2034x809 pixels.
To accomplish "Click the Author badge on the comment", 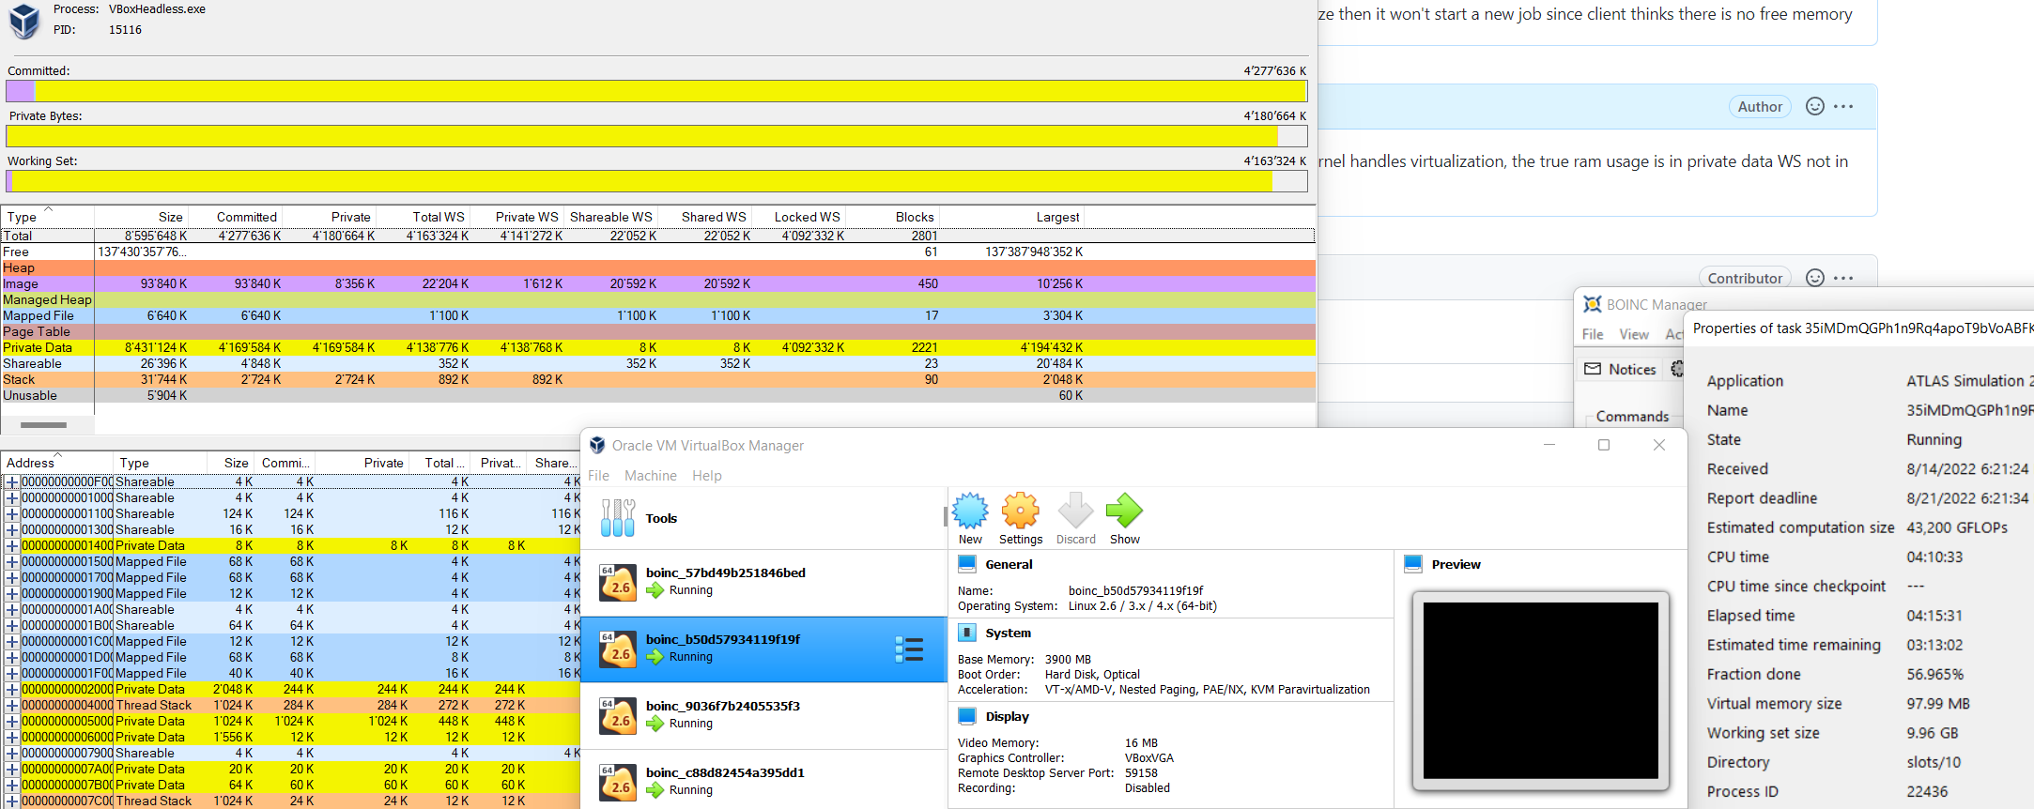I will click(1760, 107).
